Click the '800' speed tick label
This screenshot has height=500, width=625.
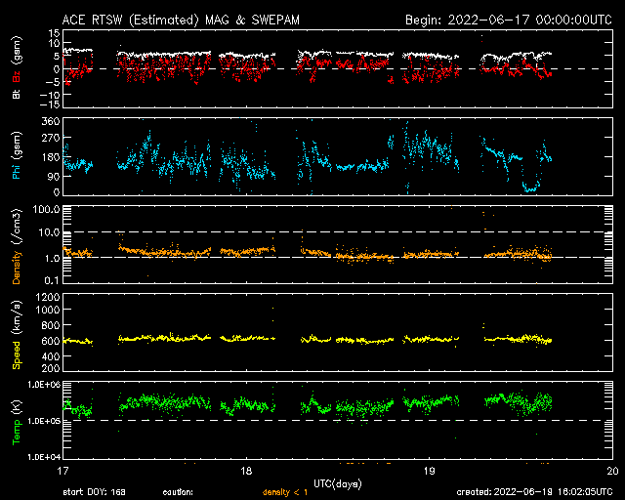coord(51,325)
